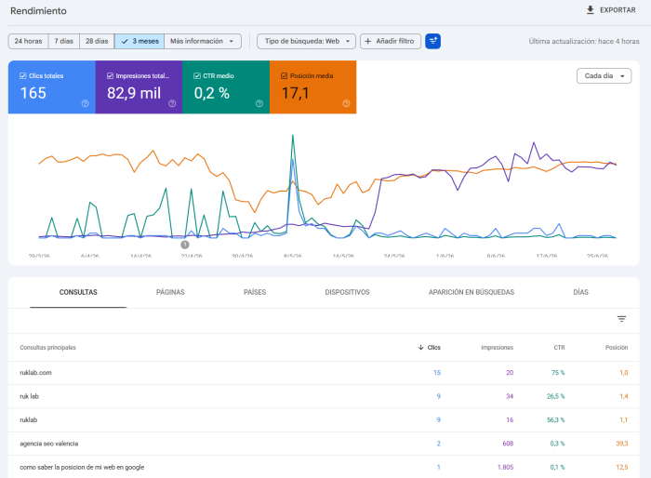The height and width of the screenshot is (478, 651).
Task: Click the 1.805 impressions value
Action: pyautogui.click(x=505, y=467)
